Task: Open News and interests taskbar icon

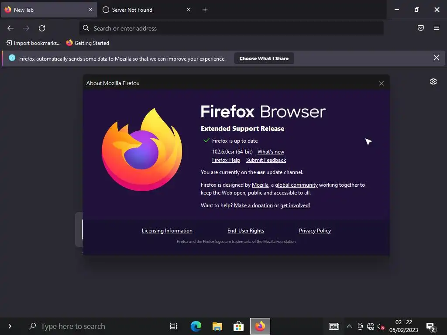Action: (334, 326)
